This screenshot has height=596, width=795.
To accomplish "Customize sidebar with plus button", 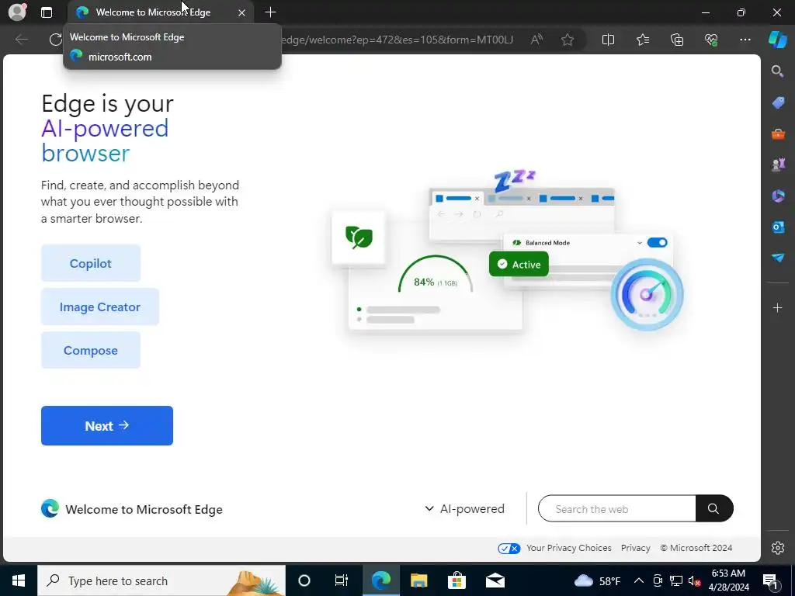I will (x=777, y=307).
